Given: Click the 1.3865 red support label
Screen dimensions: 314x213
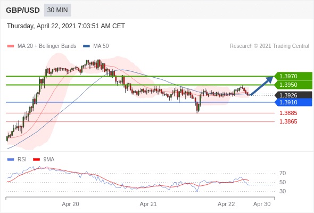Looking at the screenshot, I should pyautogui.click(x=288, y=121).
